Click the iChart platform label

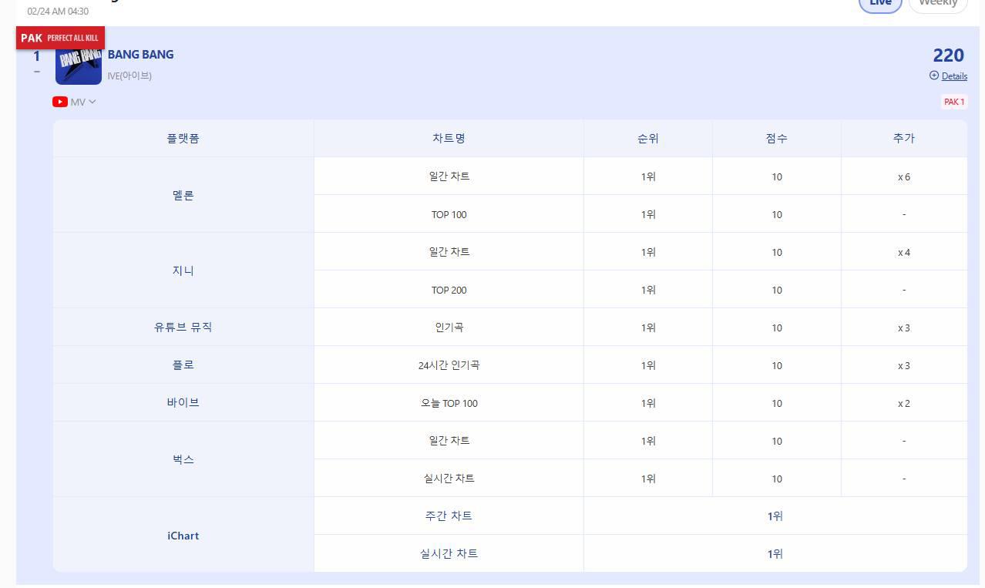point(183,536)
